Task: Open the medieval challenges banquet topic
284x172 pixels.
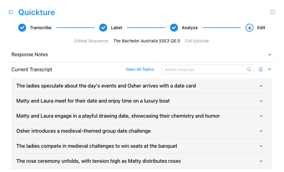Action: [x=140, y=146]
